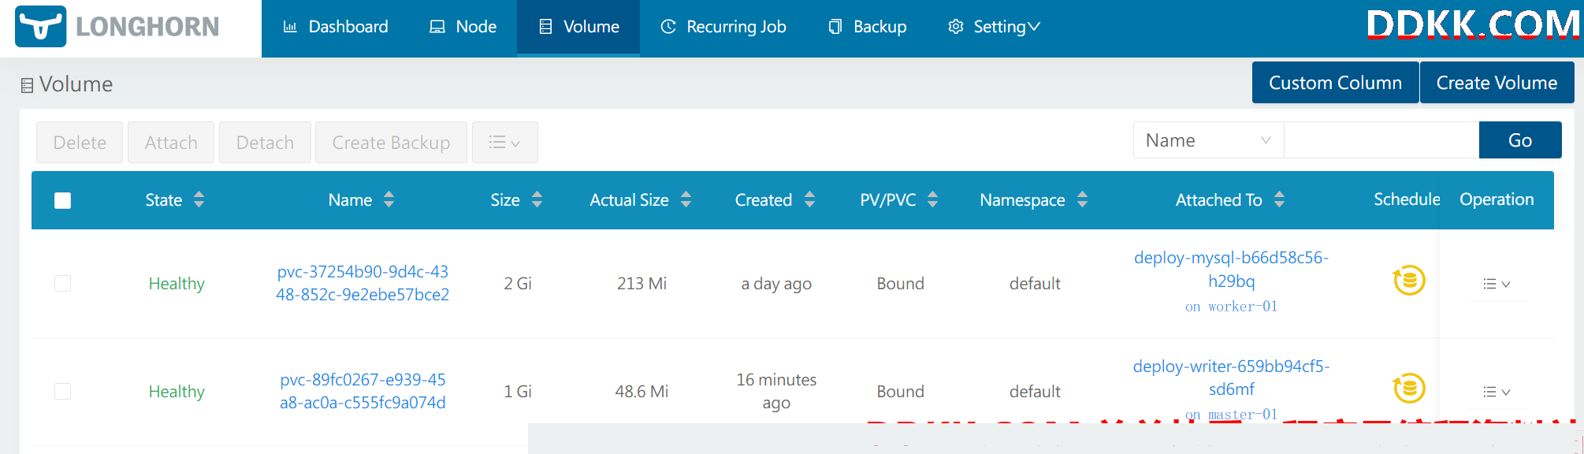Open the pvc-89fc0267 volume name link
The image size is (1584, 454).
[x=363, y=391]
